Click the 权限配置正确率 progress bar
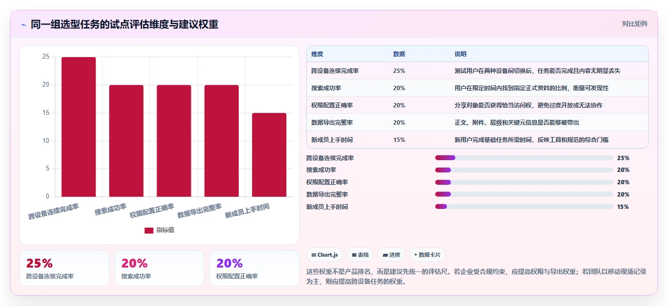The width and height of the screenshot is (668, 306). click(524, 182)
